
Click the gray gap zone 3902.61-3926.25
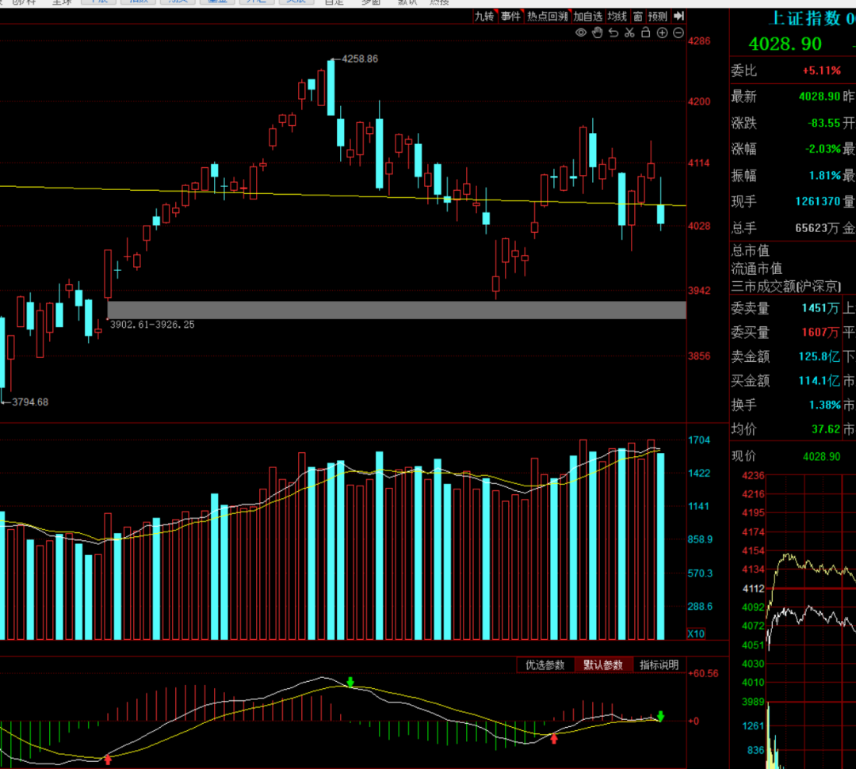(397, 310)
